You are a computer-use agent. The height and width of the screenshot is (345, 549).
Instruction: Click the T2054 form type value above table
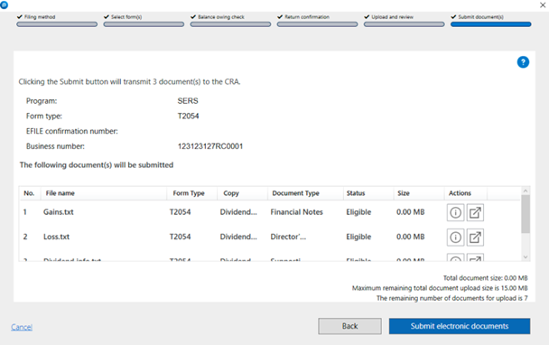(x=188, y=116)
